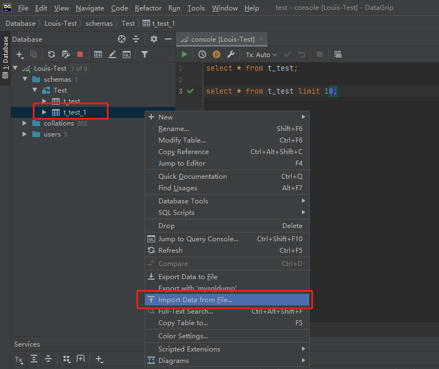This screenshot has height=369, width=439.
Task: Open Database panel settings gear
Action: tap(153, 39)
